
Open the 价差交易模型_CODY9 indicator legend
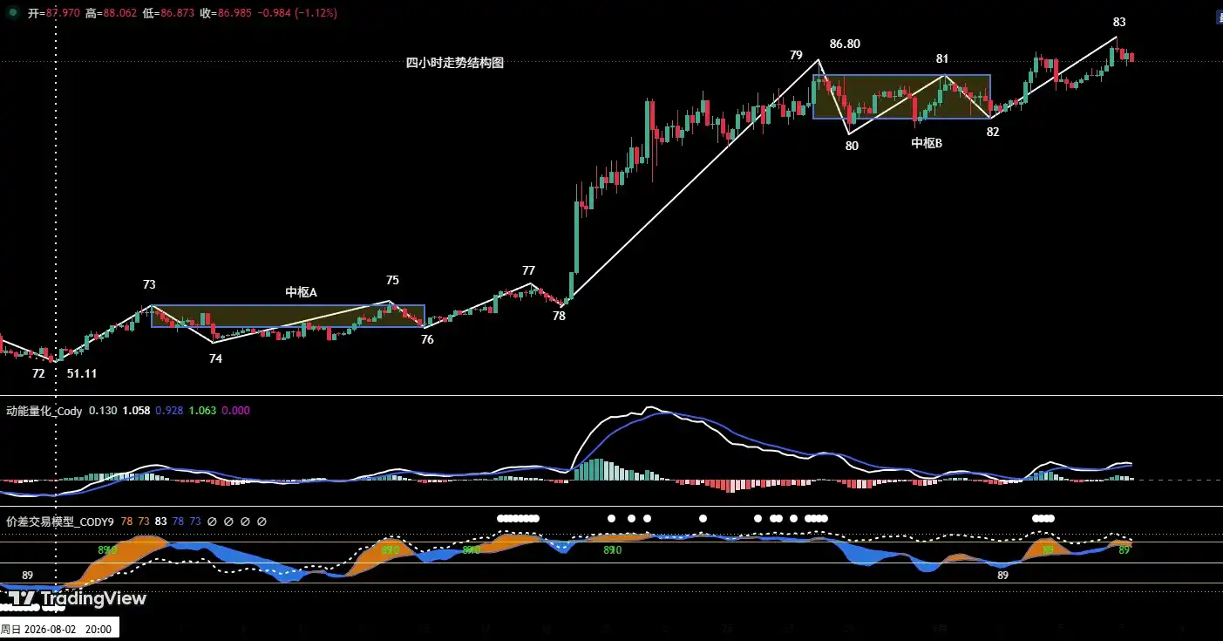click(60, 522)
